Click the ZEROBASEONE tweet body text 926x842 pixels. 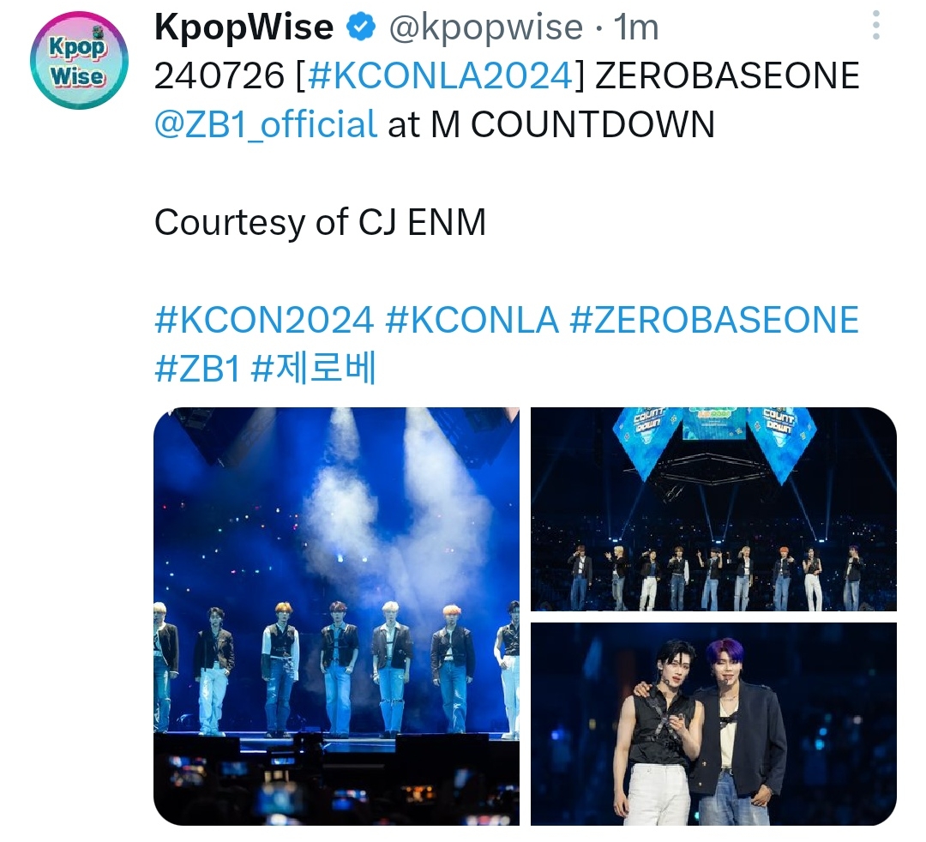click(x=727, y=75)
